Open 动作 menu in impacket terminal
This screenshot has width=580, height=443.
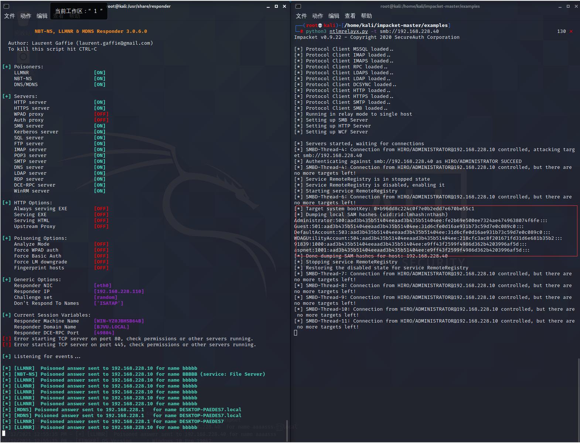pos(317,16)
